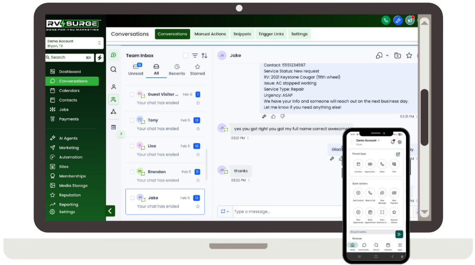
Task: Click the vertical scrollbar thumb on the right
Action: click(x=425, y=117)
